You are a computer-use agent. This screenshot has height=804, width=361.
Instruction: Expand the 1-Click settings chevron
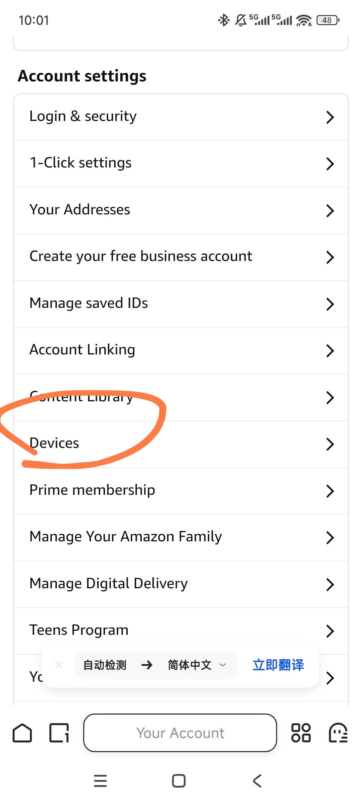(x=330, y=164)
